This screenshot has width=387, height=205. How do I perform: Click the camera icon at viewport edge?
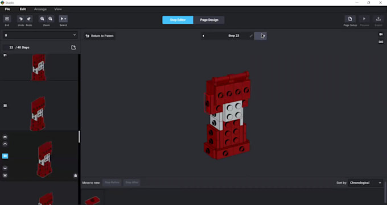[x=381, y=35]
